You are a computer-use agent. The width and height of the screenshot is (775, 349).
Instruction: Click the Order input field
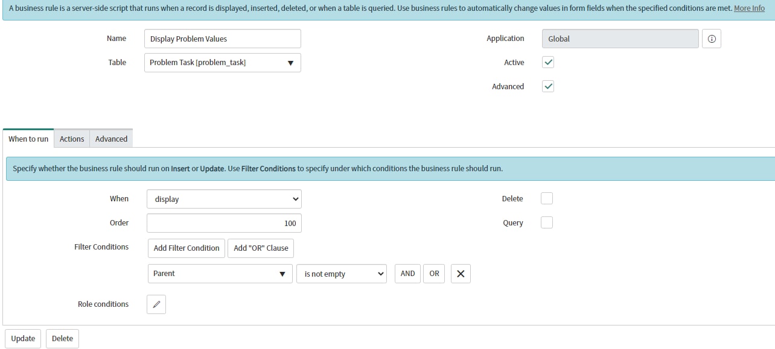tap(224, 222)
